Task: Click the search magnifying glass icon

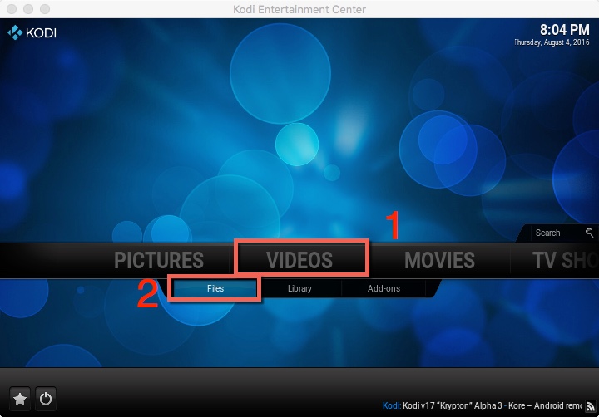Action: pyautogui.click(x=589, y=233)
